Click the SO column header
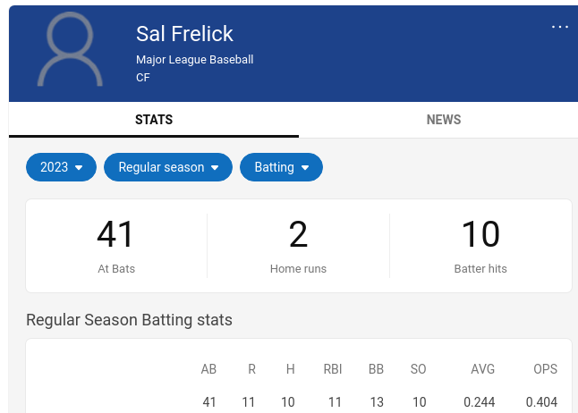The height and width of the screenshot is (413, 578). [x=418, y=369]
